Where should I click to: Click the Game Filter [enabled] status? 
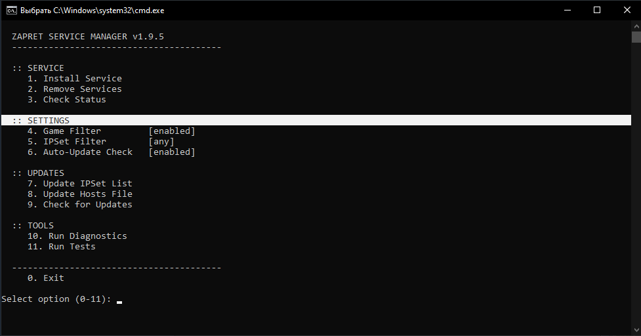pos(172,131)
